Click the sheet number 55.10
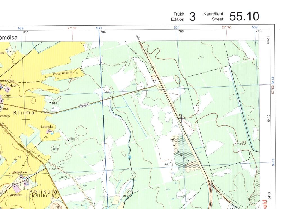The image size is (288, 209). (x=244, y=17)
